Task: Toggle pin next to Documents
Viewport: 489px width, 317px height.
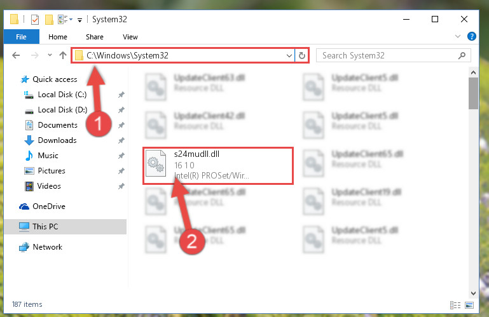Action: (121, 125)
